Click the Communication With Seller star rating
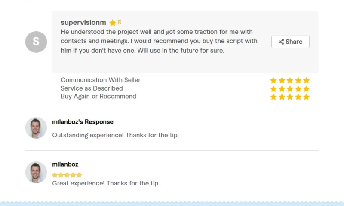The image size is (344, 206). 290,80
